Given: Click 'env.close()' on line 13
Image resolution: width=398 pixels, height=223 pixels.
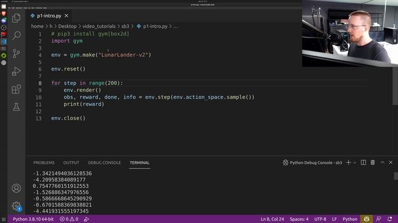Looking at the screenshot, I should tap(68, 118).
